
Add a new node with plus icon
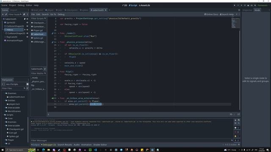tap(3, 14)
